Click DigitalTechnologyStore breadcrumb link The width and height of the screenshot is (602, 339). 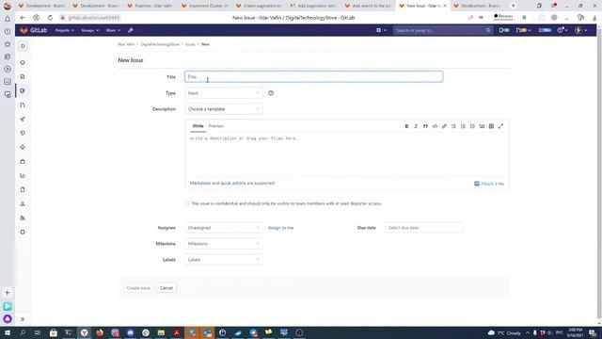point(160,44)
